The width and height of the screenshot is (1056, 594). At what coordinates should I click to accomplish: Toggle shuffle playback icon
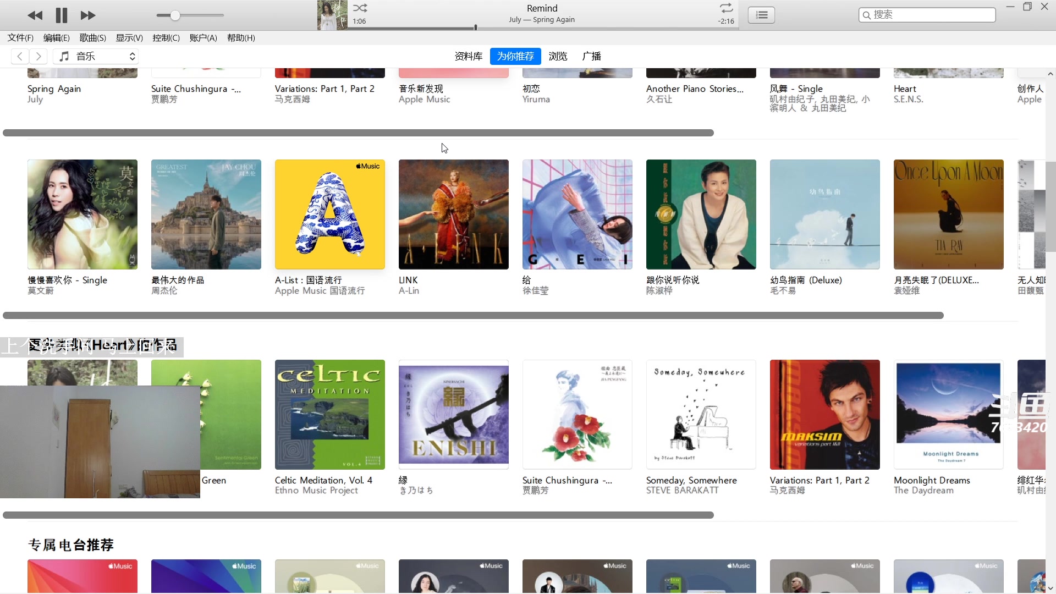[360, 8]
